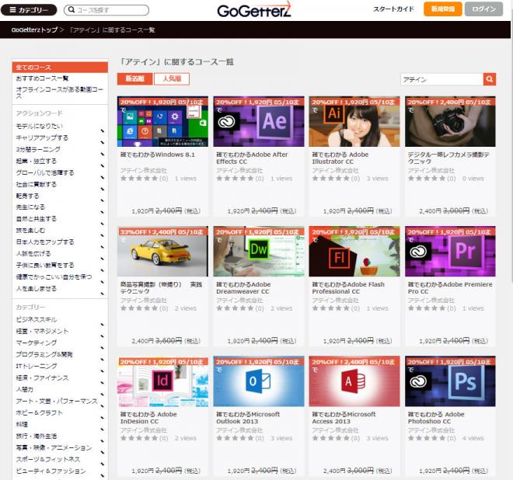Image resolution: width=513 pixels, height=480 pixels.
Task: Open the Premiere Pro CC course thumbnail
Action: 450,252
